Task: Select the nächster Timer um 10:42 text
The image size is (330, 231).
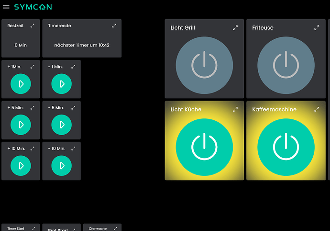Action: (x=82, y=45)
